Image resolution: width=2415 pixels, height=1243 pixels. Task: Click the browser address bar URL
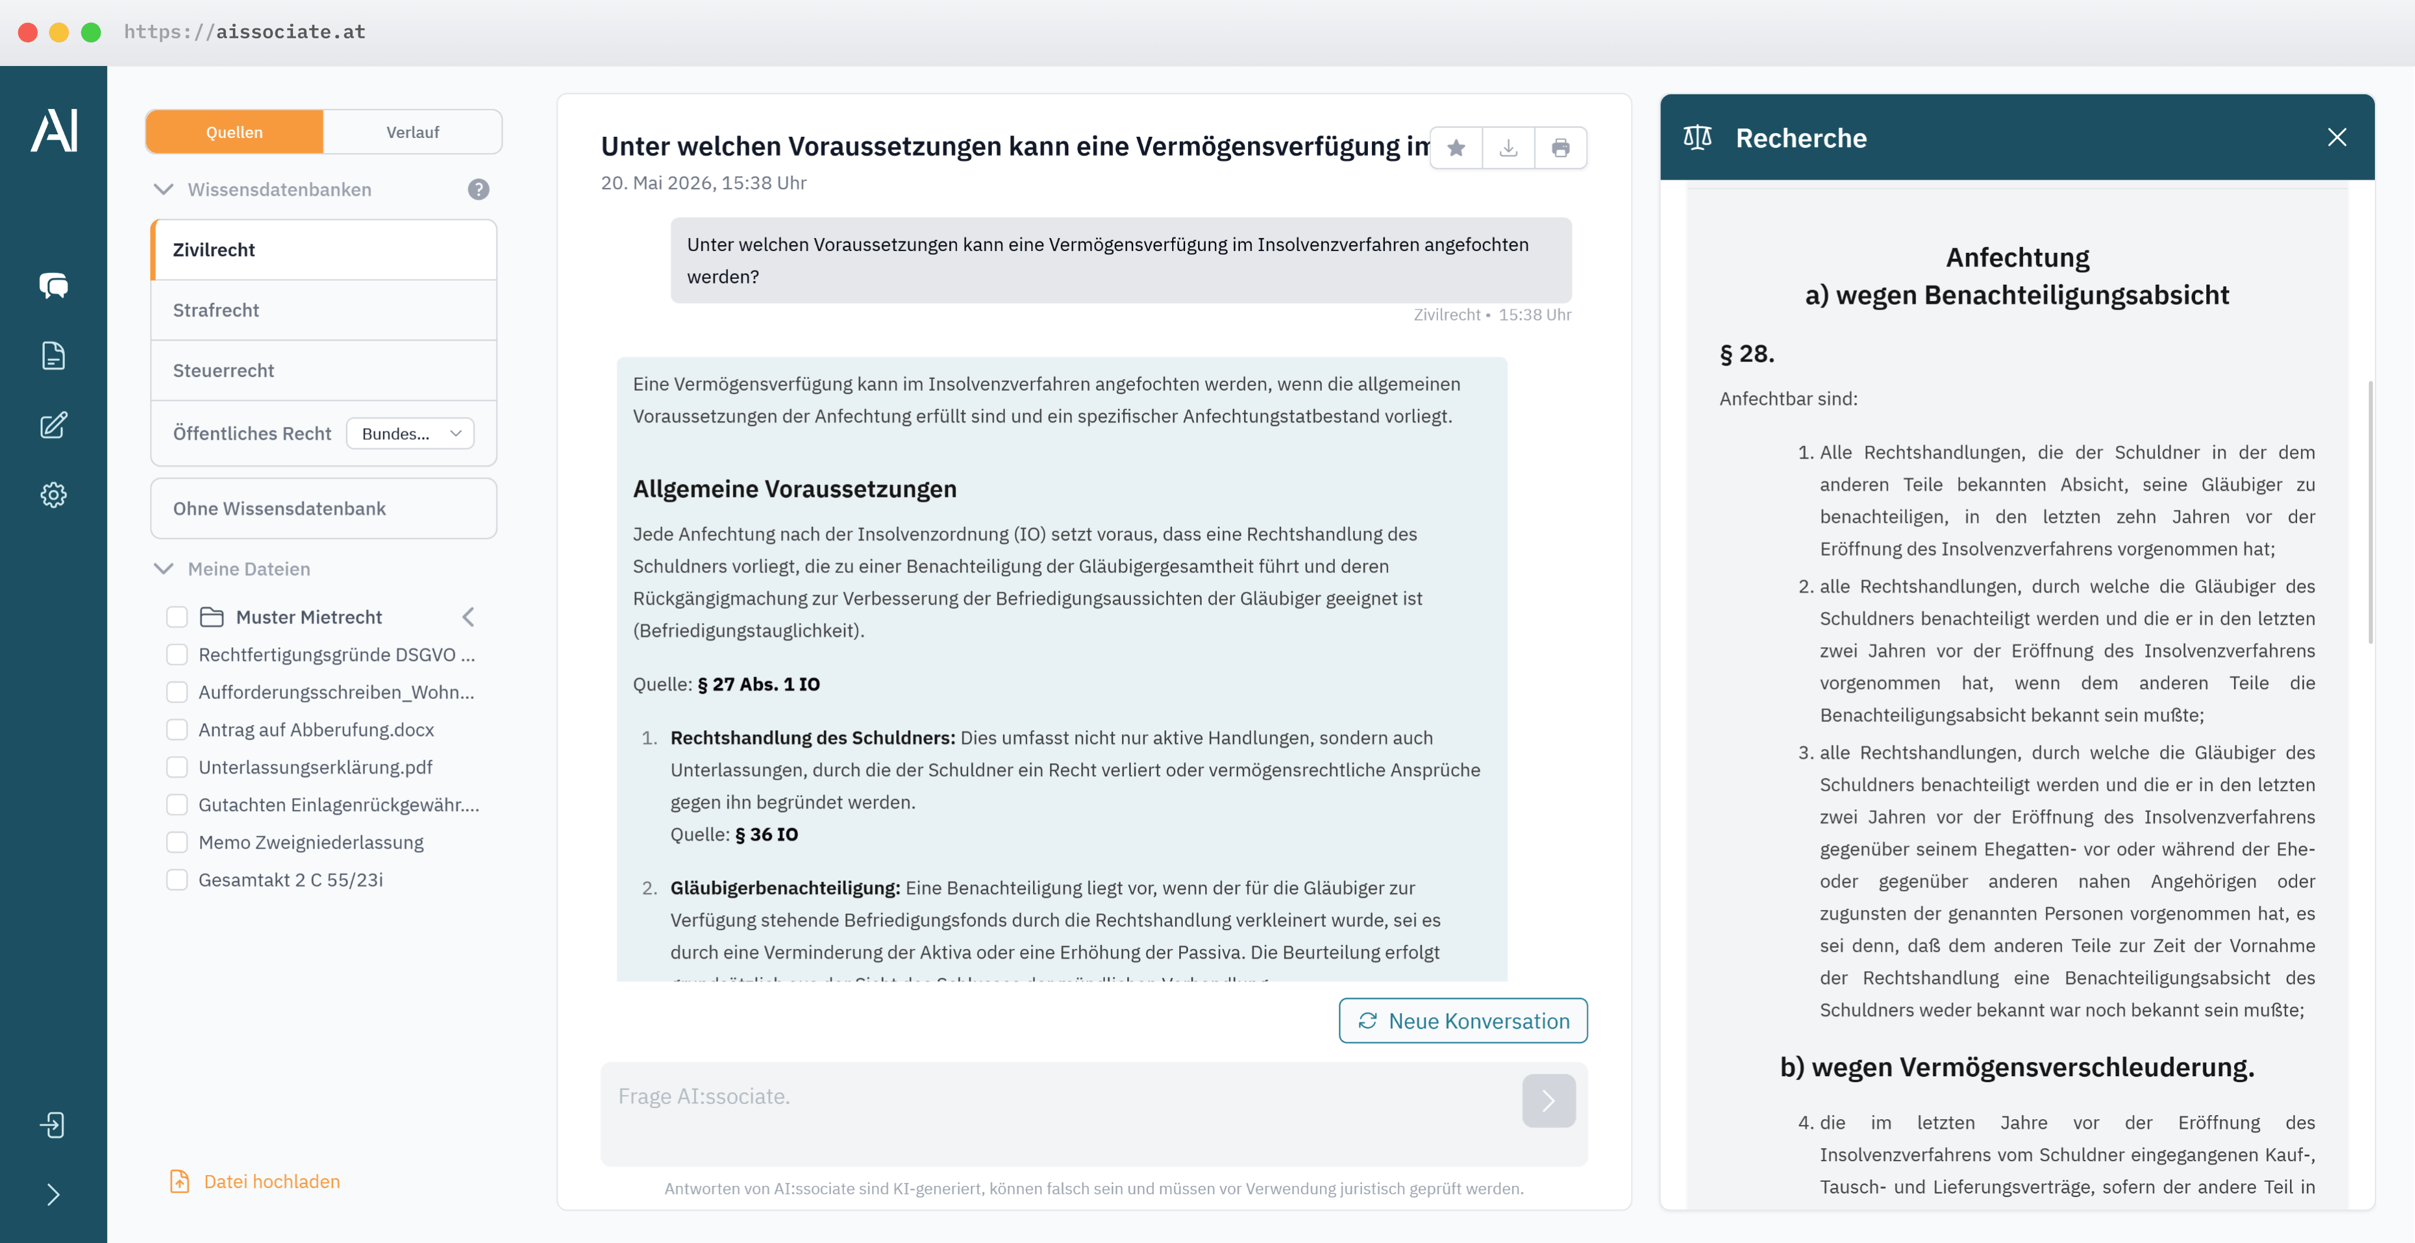pos(245,32)
